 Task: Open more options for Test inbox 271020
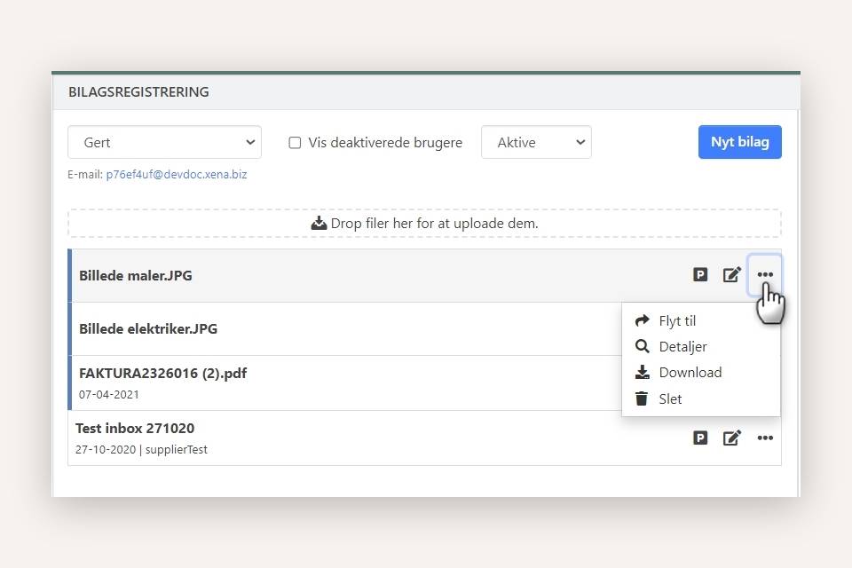765,438
